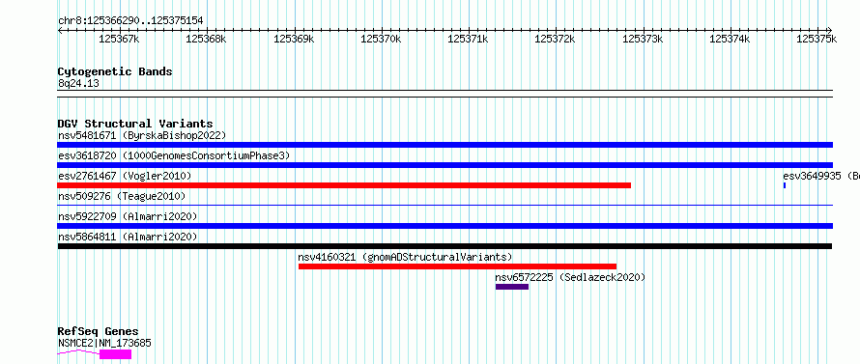Click the RefSeq Genes track title
The width and height of the screenshot is (860, 364).
pyautogui.click(x=98, y=332)
